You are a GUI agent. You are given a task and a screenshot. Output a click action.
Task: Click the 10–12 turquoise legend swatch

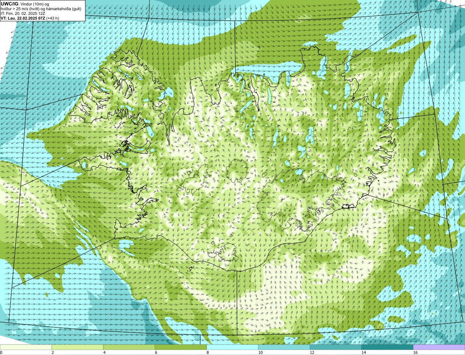tap(284, 347)
